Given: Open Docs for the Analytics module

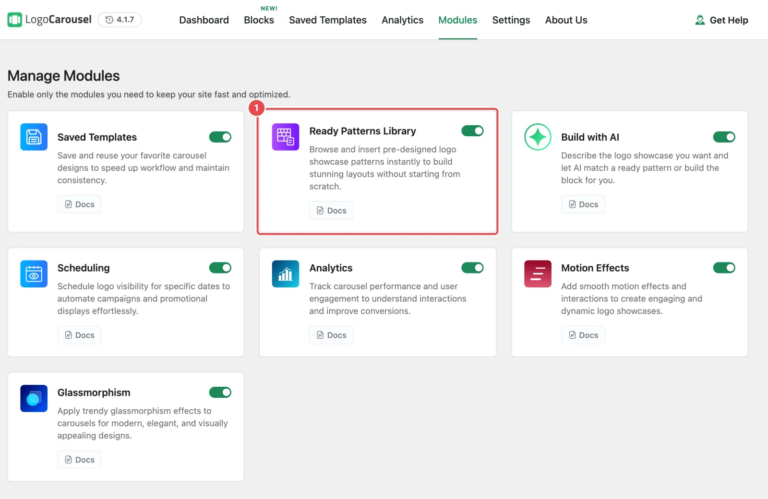Looking at the screenshot, I should point(331,335).
